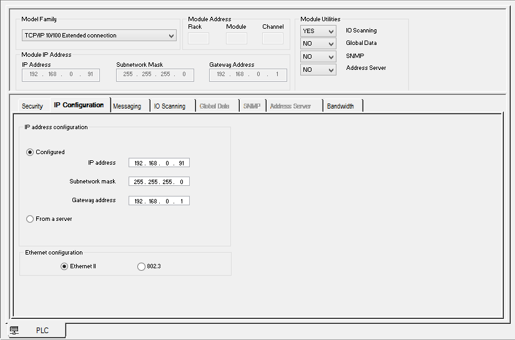This screenshot has height=340, width=515.
Task: Open the Address Server utility dropdown
Action: pos(318,70)
